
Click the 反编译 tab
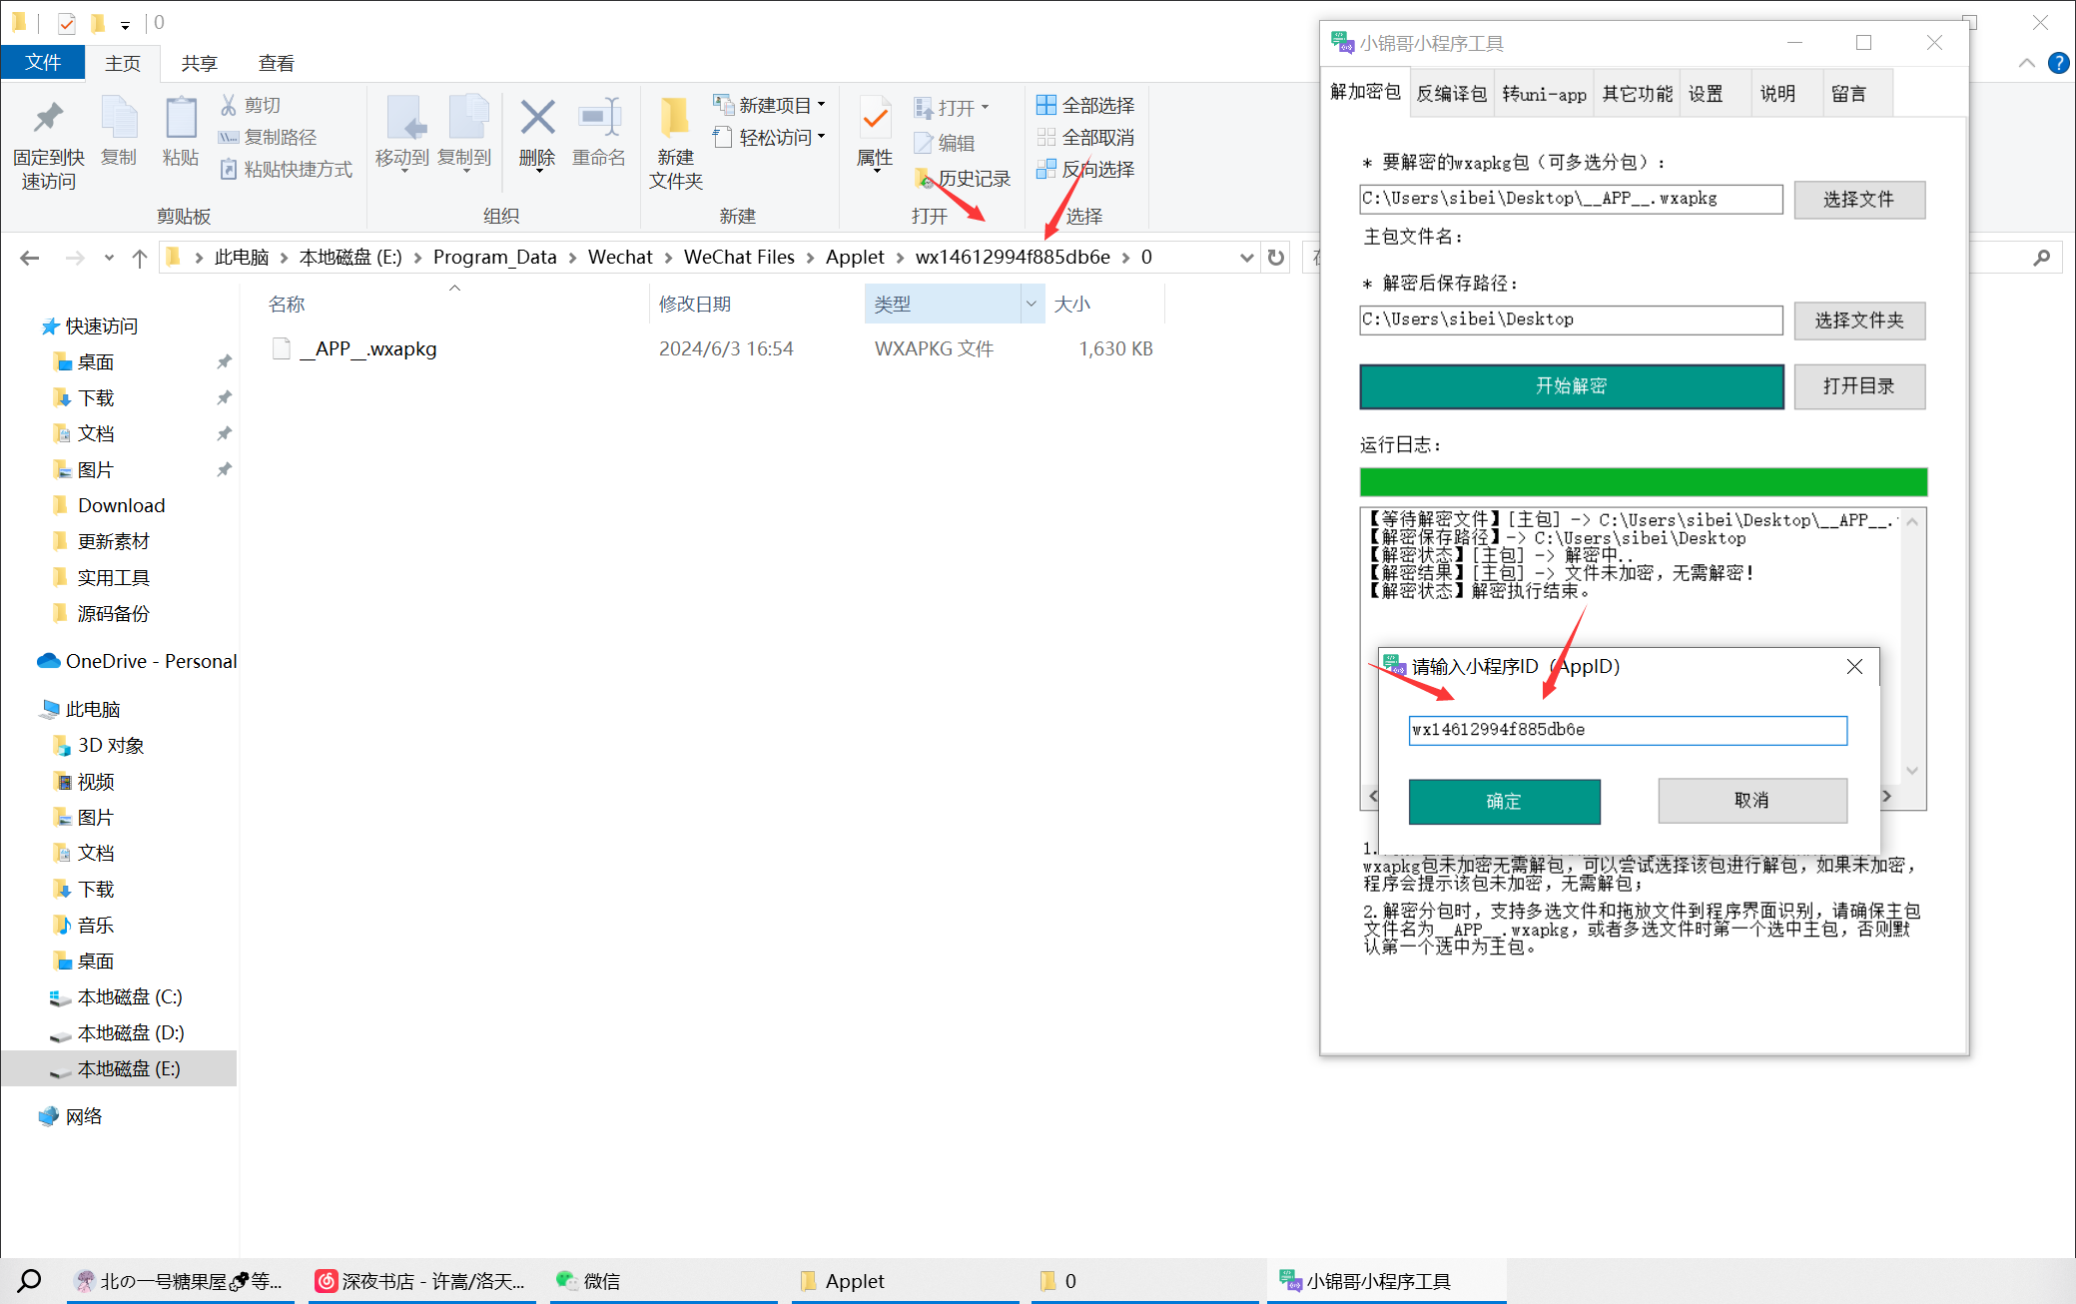[x=1444, y=93]
